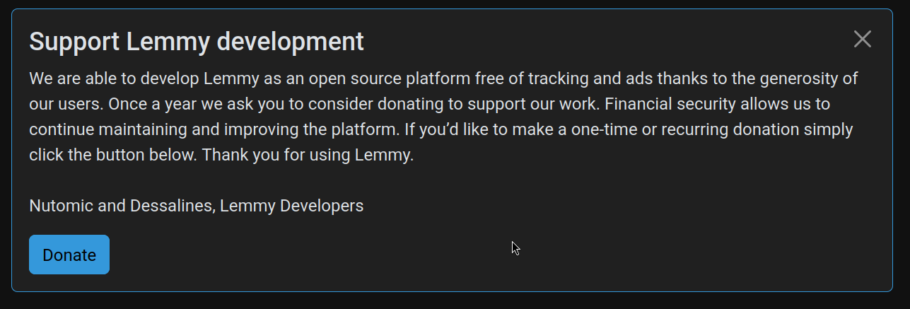Click the word 'Support' in the title
Viewport: 910px width, 309px height.
[74, 42]
